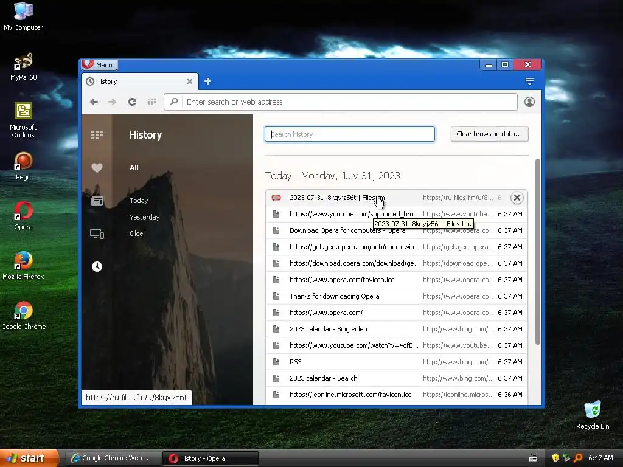Open Tabs synced devices icon in sidebar
Screen dimensions: 623x467
pos(97,234)
